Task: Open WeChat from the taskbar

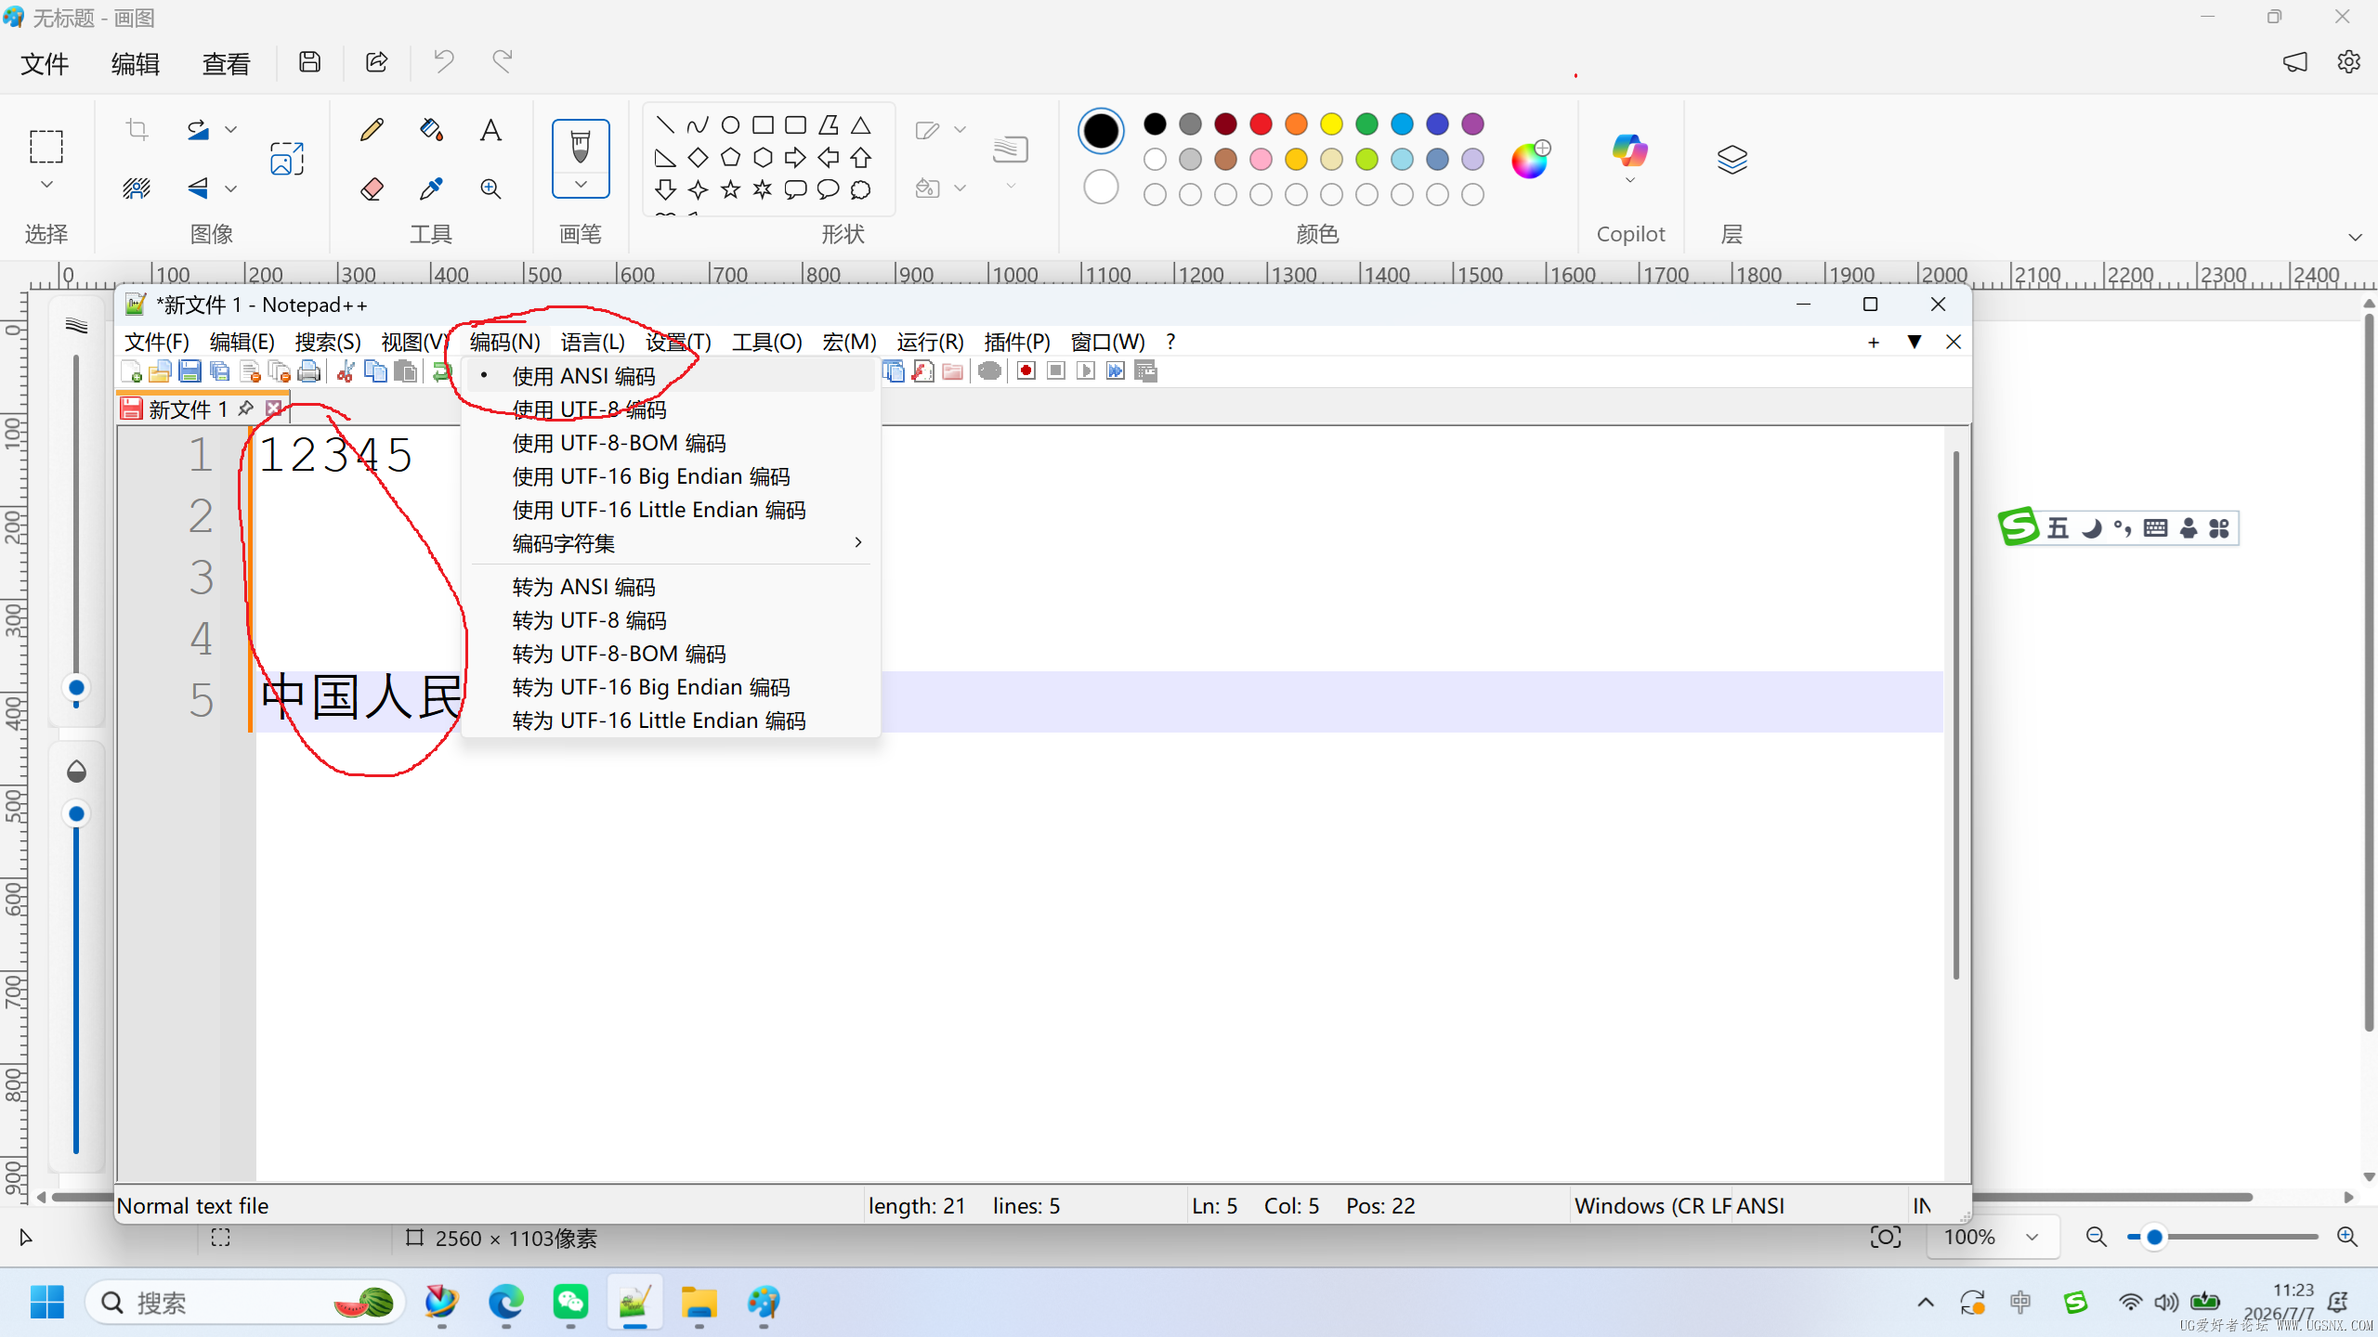Action: [570, 1302]
